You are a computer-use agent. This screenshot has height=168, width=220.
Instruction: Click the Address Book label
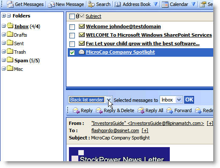(x=137, y=4)
